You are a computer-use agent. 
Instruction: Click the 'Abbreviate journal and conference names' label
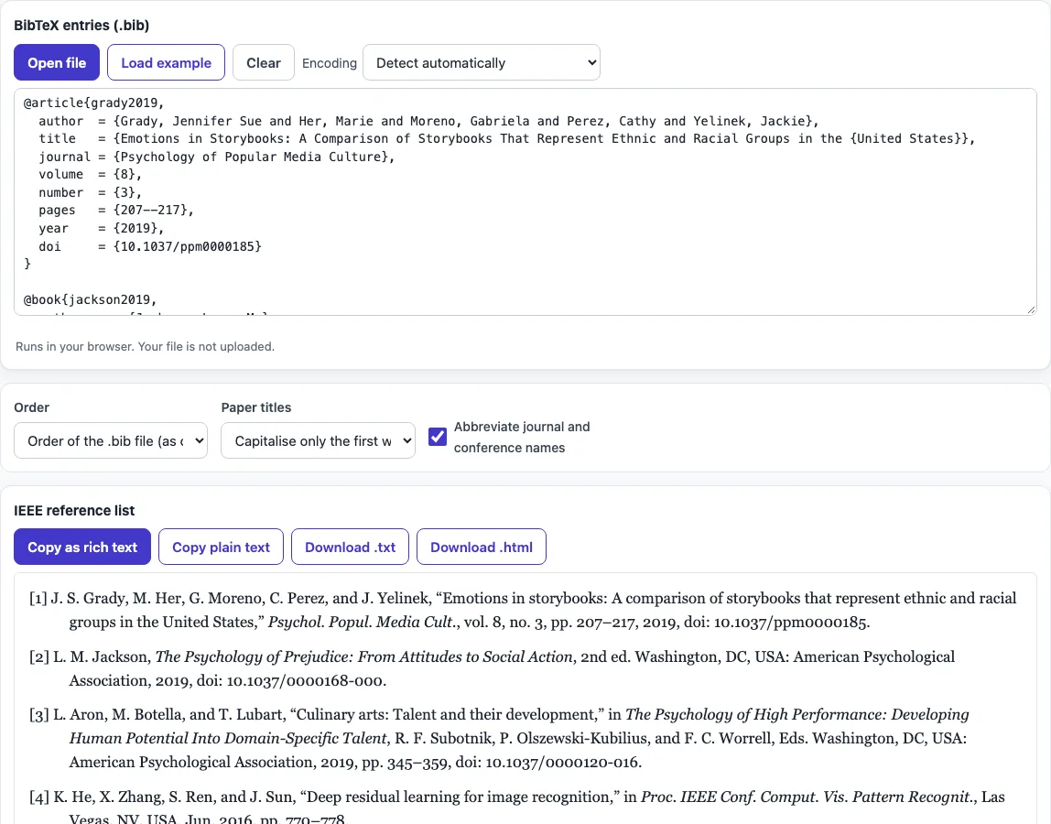coord(522,437)
